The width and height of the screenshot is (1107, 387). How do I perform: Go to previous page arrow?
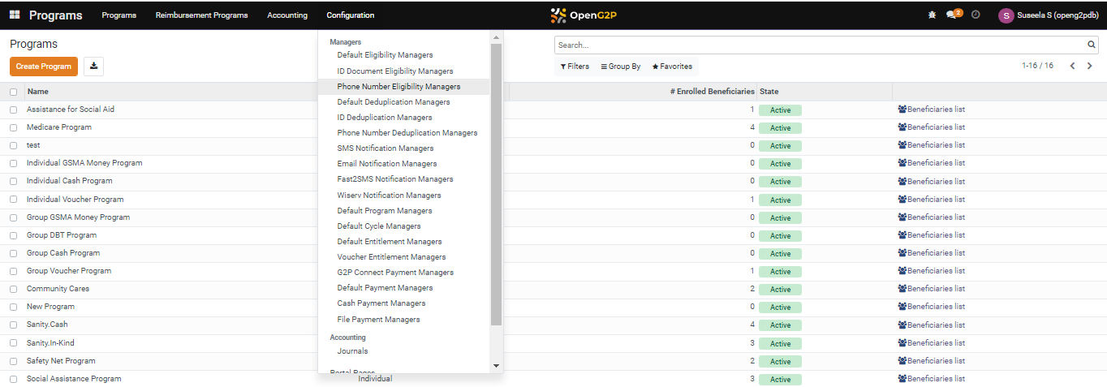point(1072,67)
